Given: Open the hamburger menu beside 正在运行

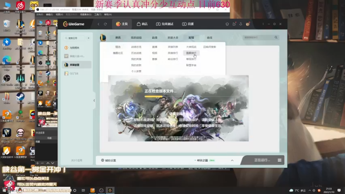Looking at the screenshot, I should (279, 160).
